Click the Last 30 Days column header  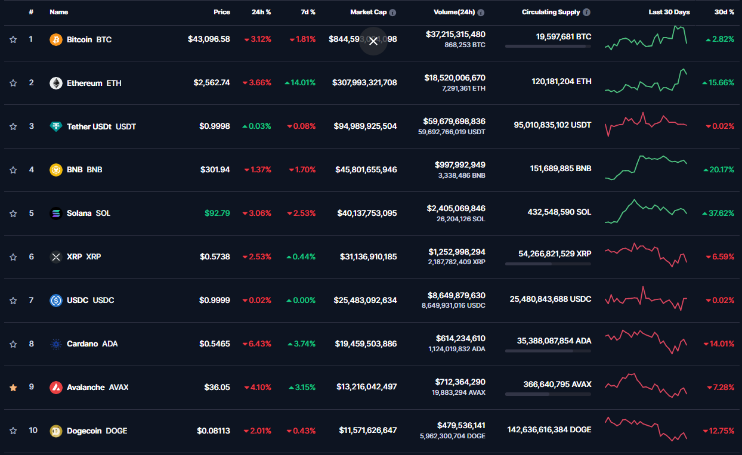point(669,12)
